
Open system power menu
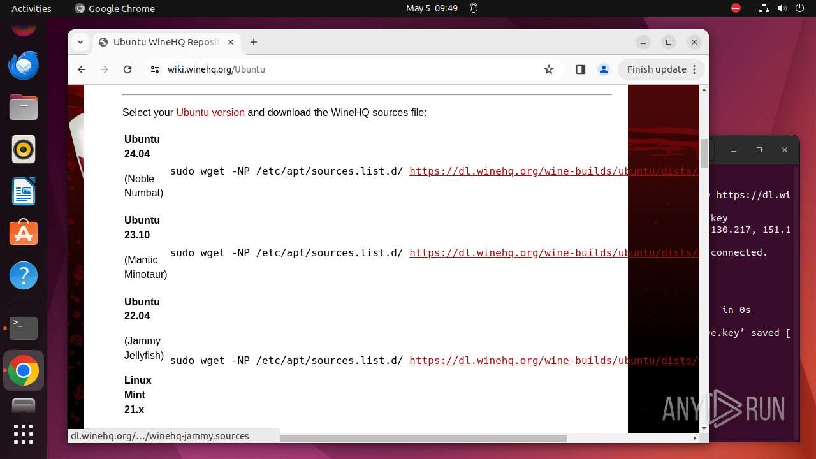click(799, 8)
